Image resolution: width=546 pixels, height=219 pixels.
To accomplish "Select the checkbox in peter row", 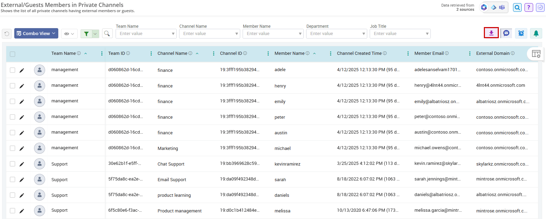I will coord(12,117).
